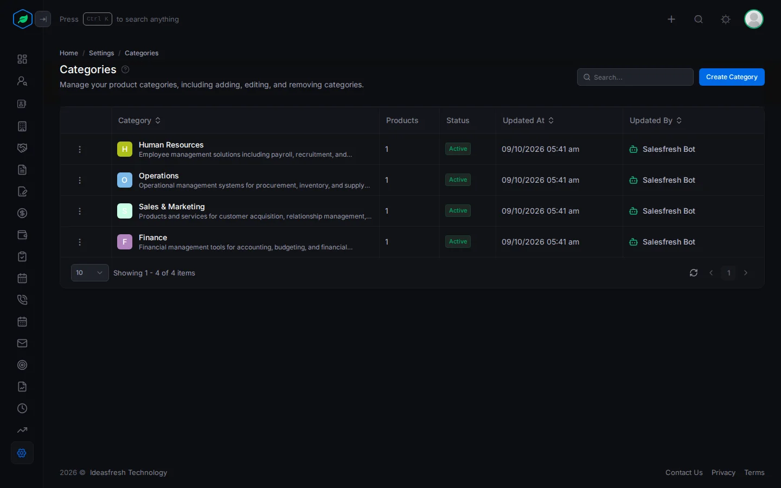Open the report chart file sidebar icon
Image resolution: width=781 pixels, height=488 pixels.
(x=22, y=387)
